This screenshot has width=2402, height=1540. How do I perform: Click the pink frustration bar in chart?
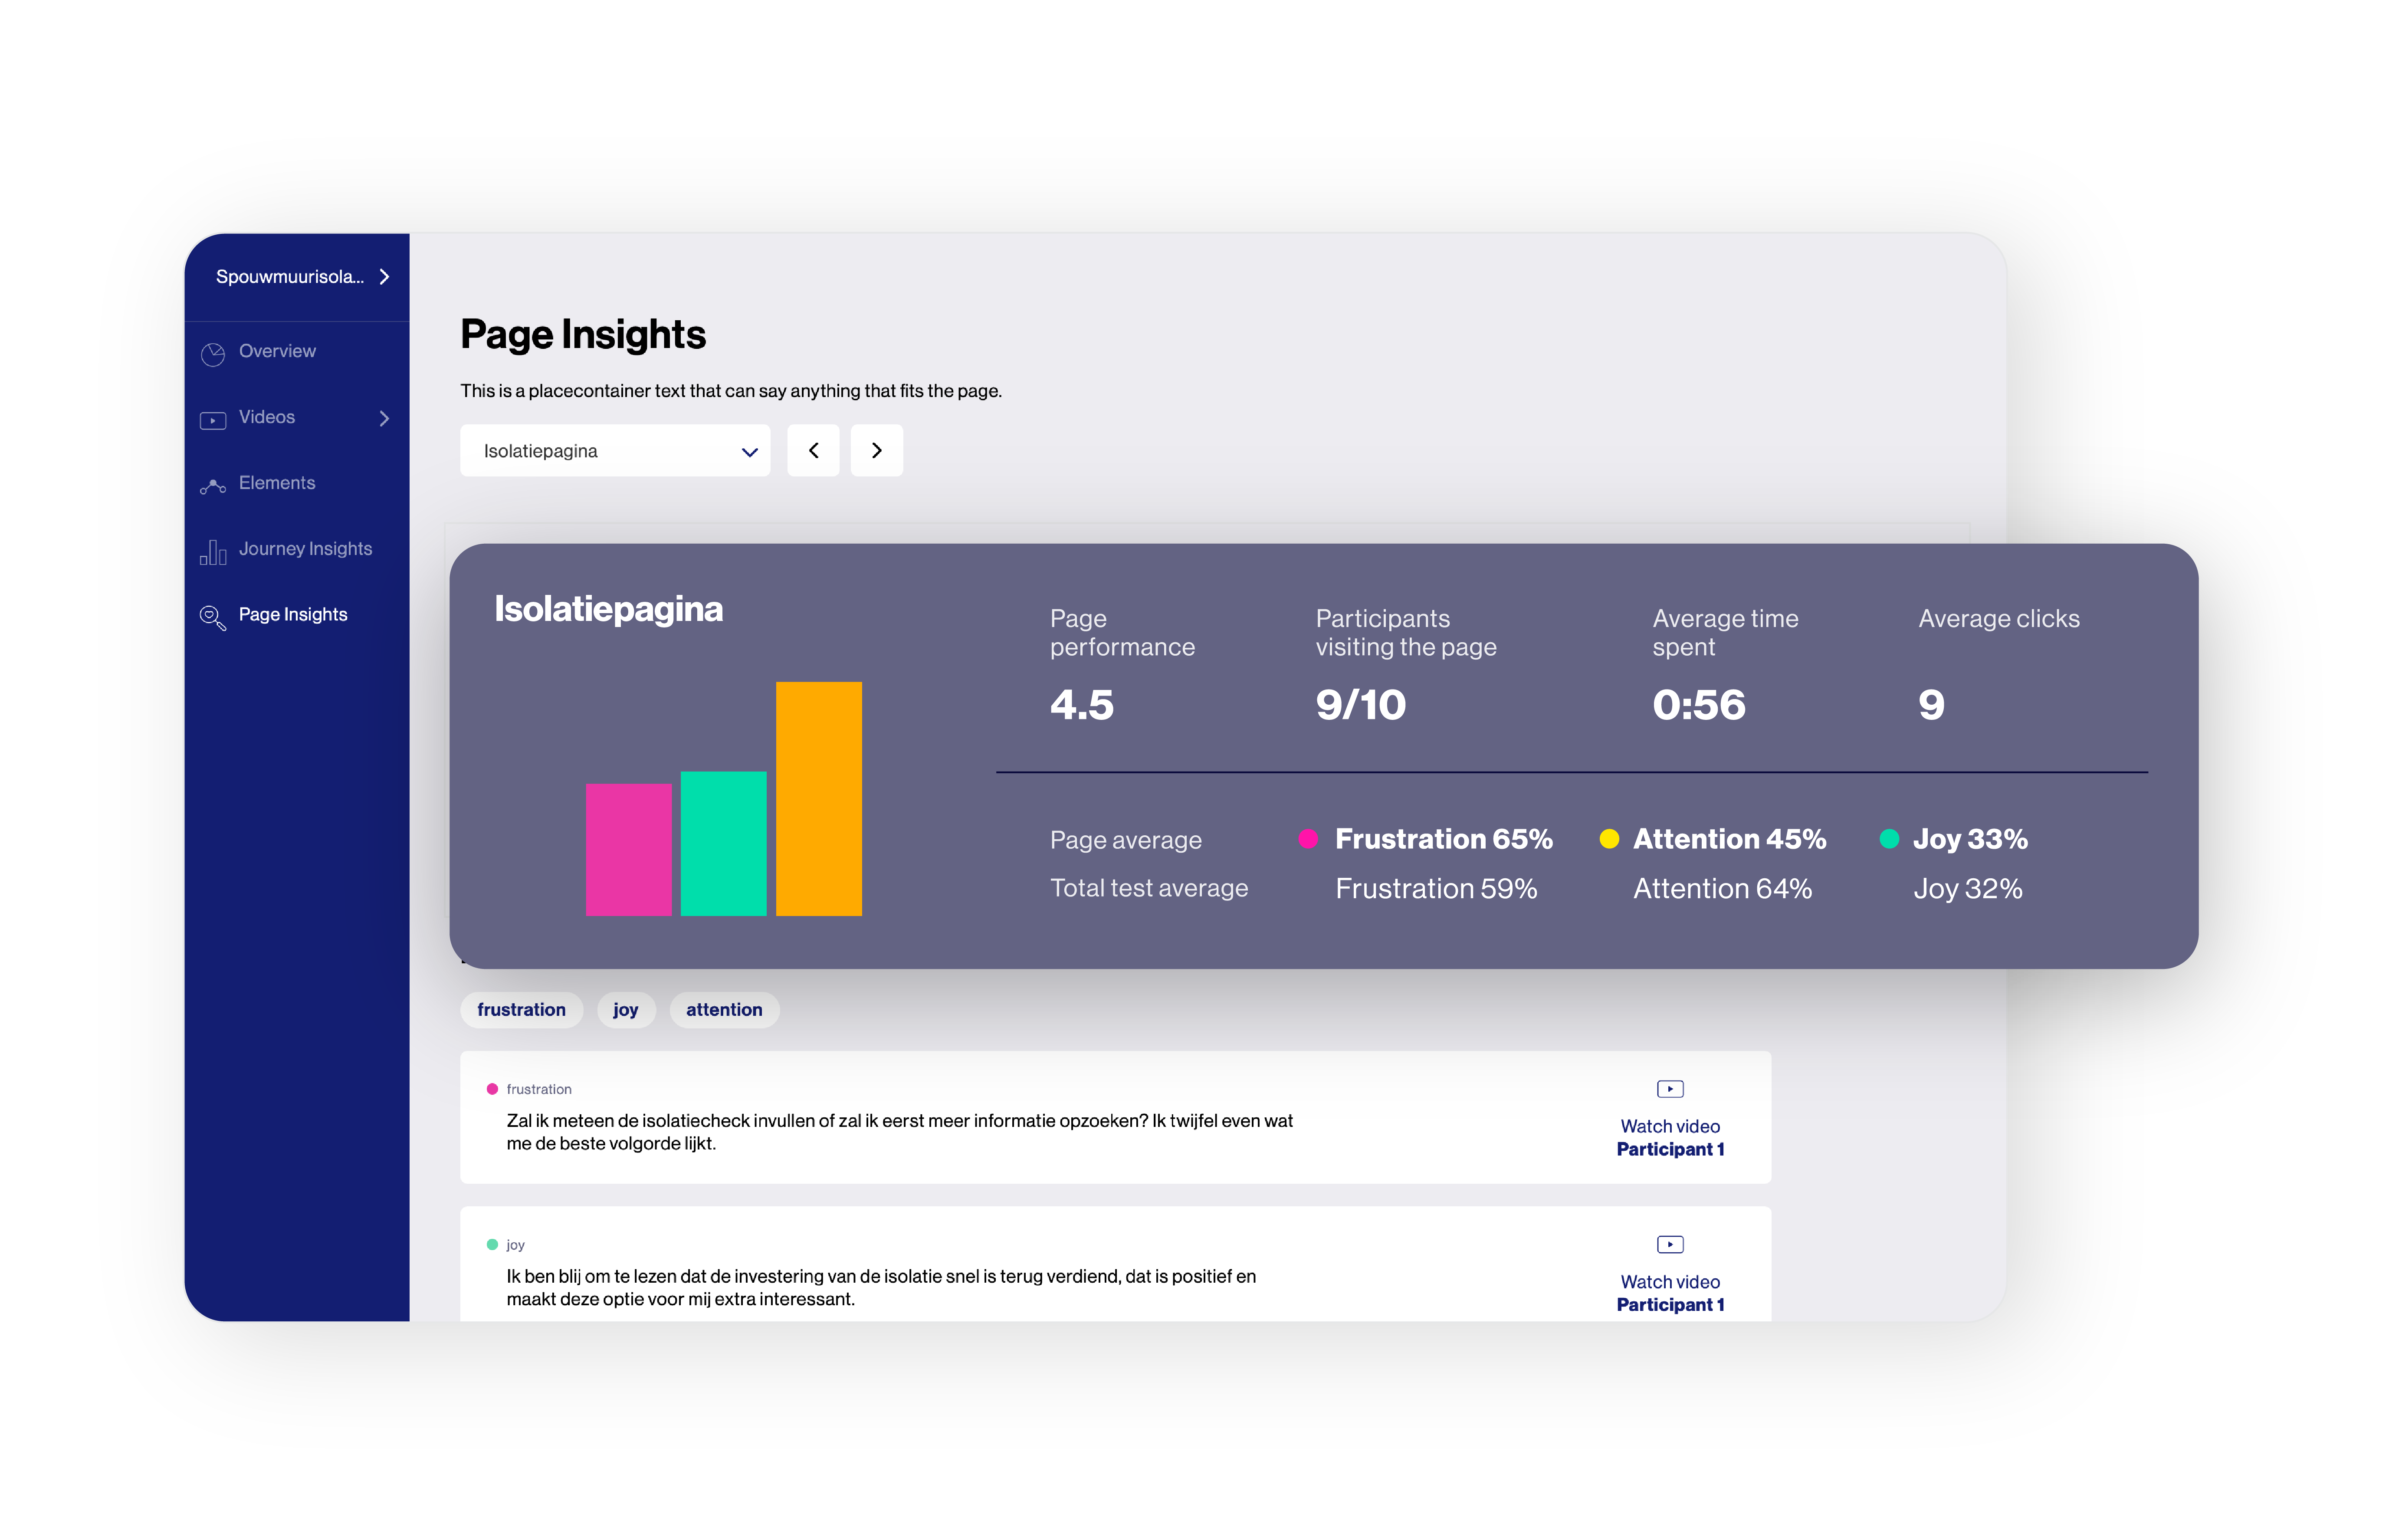pyautogui.click(x=629, y=850)
